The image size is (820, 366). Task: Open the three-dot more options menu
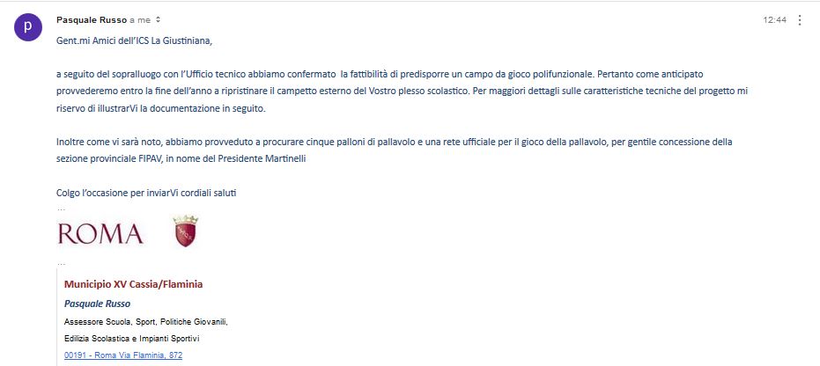click(x=799, y=20)
